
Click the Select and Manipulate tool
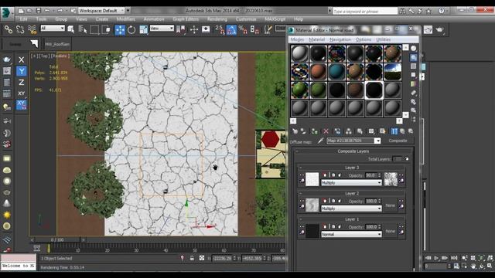[x=194, y=29]
